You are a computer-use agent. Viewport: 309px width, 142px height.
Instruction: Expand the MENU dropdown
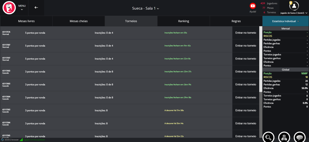tap(22, 8)
